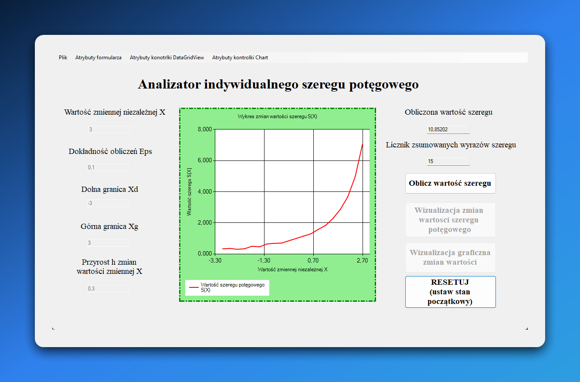Open Atrybuty kontrolki Chart menu
580x382 pixels.
pyautogui.click(x=240, y=58)
